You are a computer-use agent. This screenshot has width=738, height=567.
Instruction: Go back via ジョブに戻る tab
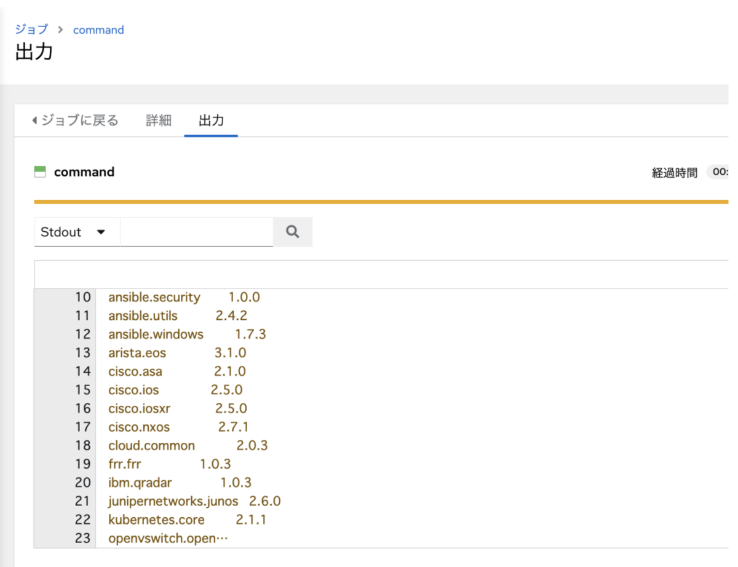point(74,121)
